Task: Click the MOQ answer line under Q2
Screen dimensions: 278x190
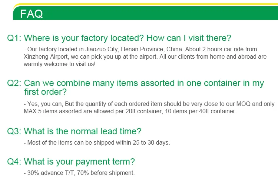Action: pyautogui.click(x=149, y=104)
